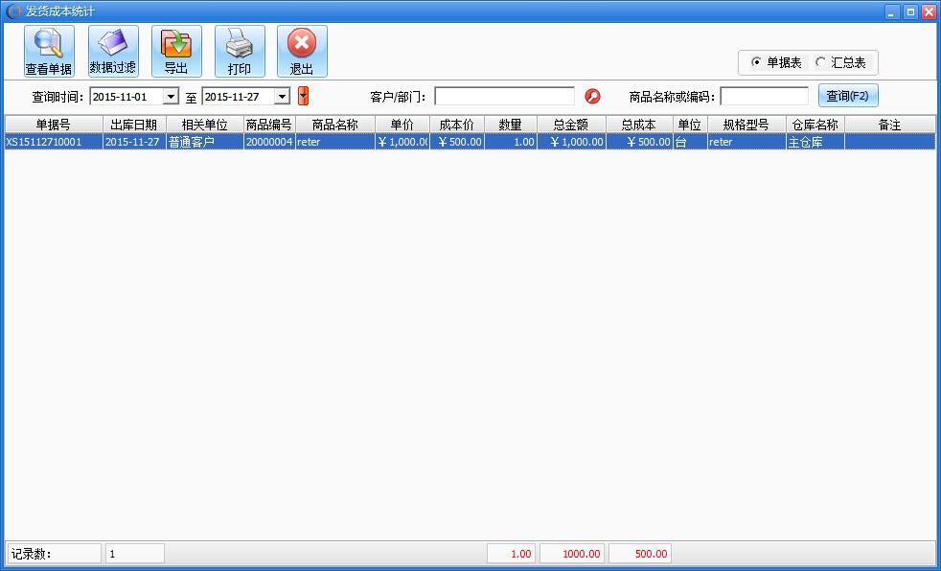Click the 主仓库 warehouse cell
The image size is (941, 571).
click(815, 142)
